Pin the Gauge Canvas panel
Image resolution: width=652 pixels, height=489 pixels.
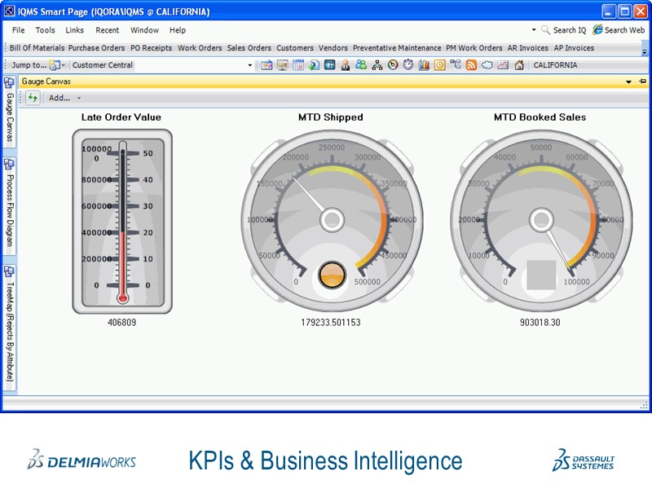point(642,81)
